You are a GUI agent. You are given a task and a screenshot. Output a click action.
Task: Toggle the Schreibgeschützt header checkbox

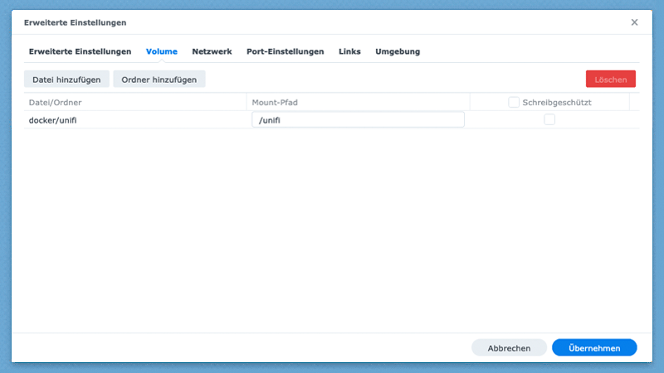click(514, 102)
